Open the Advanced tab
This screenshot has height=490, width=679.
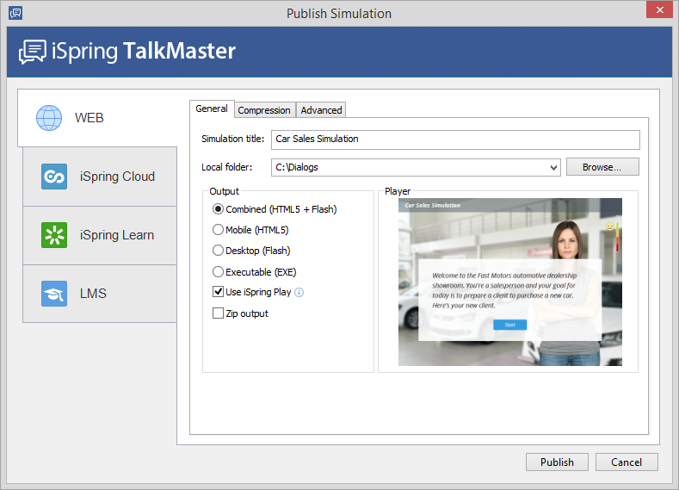pyautogui.click(x=321, y=110)
